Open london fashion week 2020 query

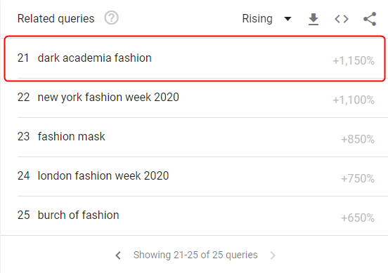coord(103,176)
